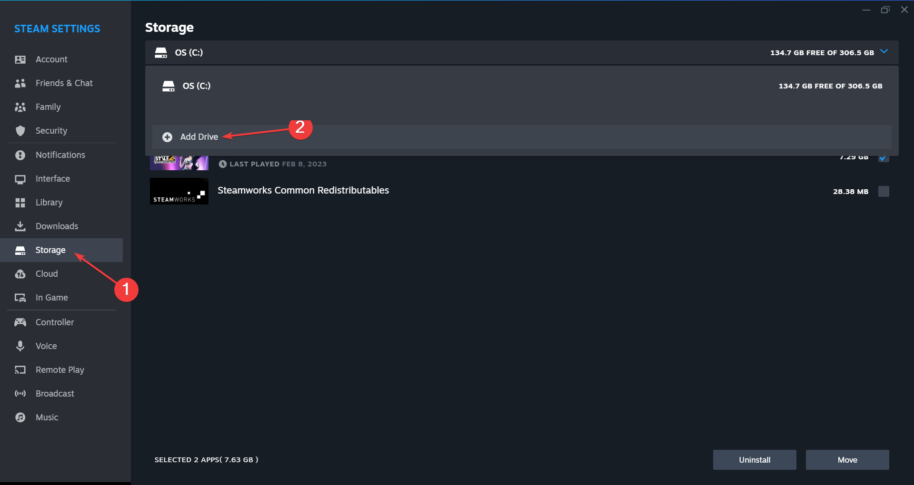Click the Cloud icon in sidebar

[x=20, y=274]
